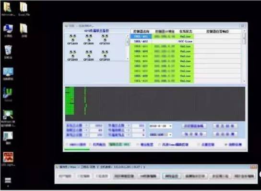The height and width of the screenshot is (191, 261).
Task: Click the highlighted button in lower server window
Action: [171, 176]
